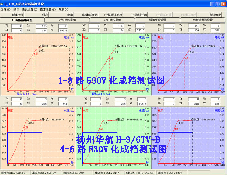
Task: Click the V1 value field
Action: pyautogui.click(x=17, y=26)
